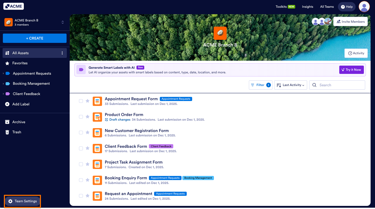The image size is (375, 209).
Task: Click the team member avatars in the banner
Action: click(x=322, y=22)
